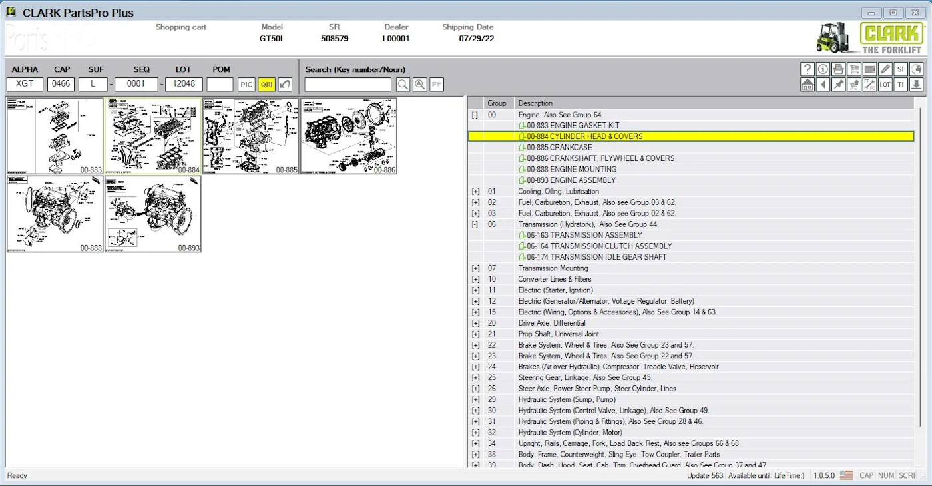Click the gray panel icon beside the cart

click(x=869, y=69)
